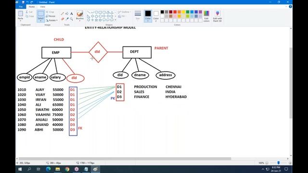Click the Crop button
308x173 pixels.
(50, 12)
